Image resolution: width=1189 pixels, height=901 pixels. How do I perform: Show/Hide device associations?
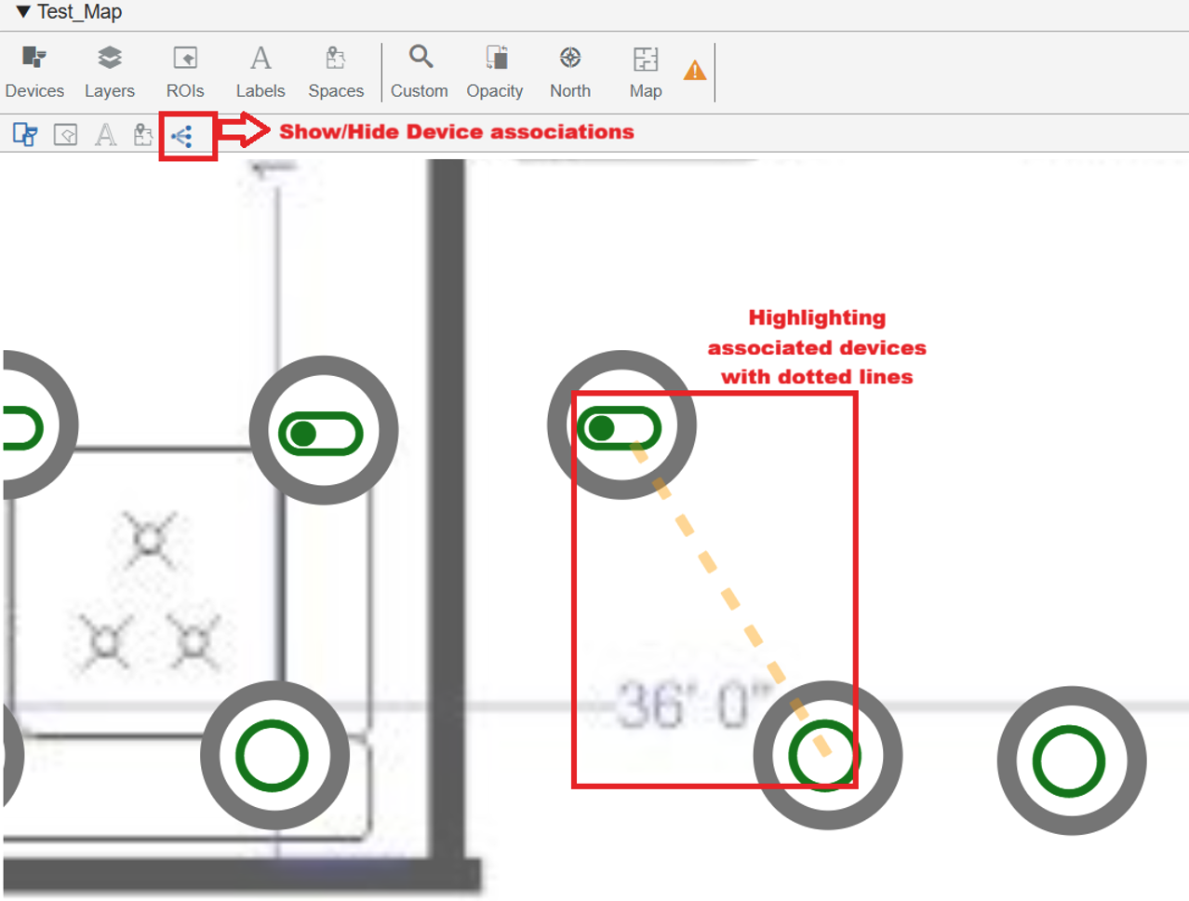(x=182, y=137)
